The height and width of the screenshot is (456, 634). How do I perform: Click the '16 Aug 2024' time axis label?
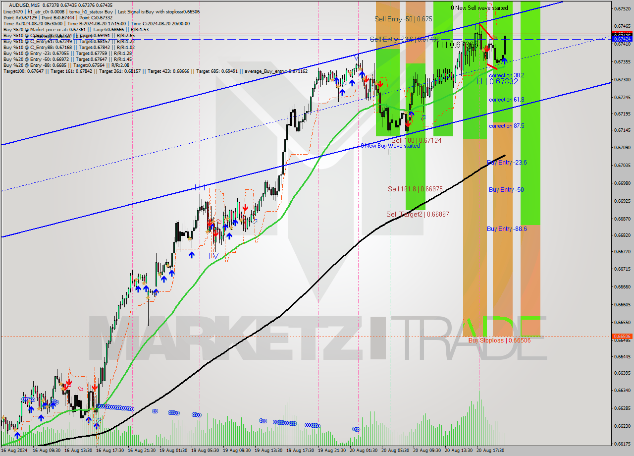point(15,451)
